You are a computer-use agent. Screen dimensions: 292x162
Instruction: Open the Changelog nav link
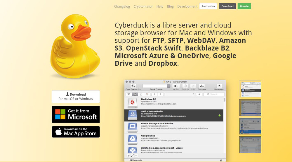point(122,6)
